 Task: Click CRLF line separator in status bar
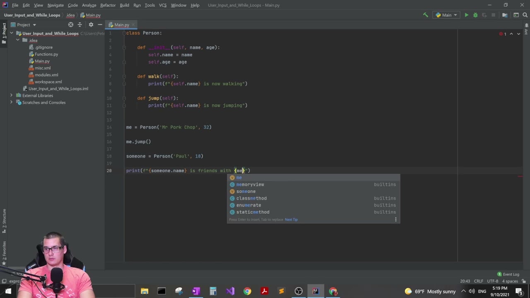coord(478,281)
